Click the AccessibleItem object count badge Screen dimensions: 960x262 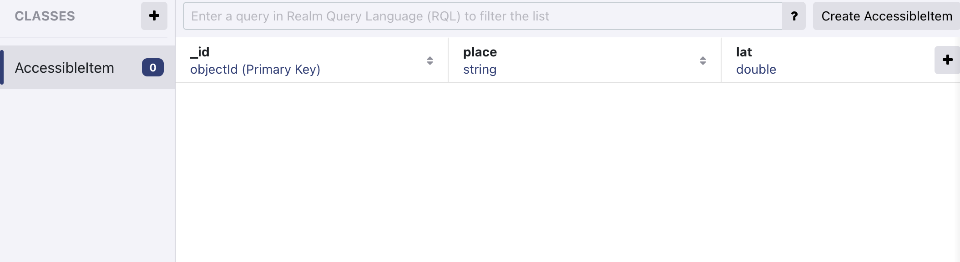click(x=153, y=67)
